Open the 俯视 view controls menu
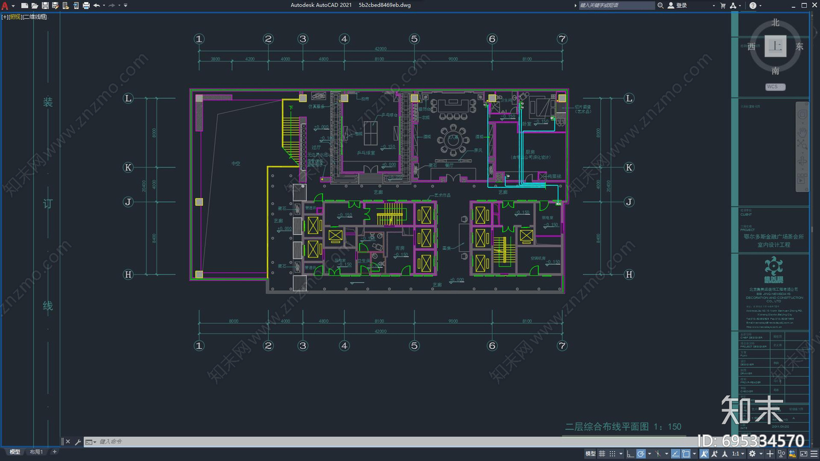 click(x=16, y=17)
